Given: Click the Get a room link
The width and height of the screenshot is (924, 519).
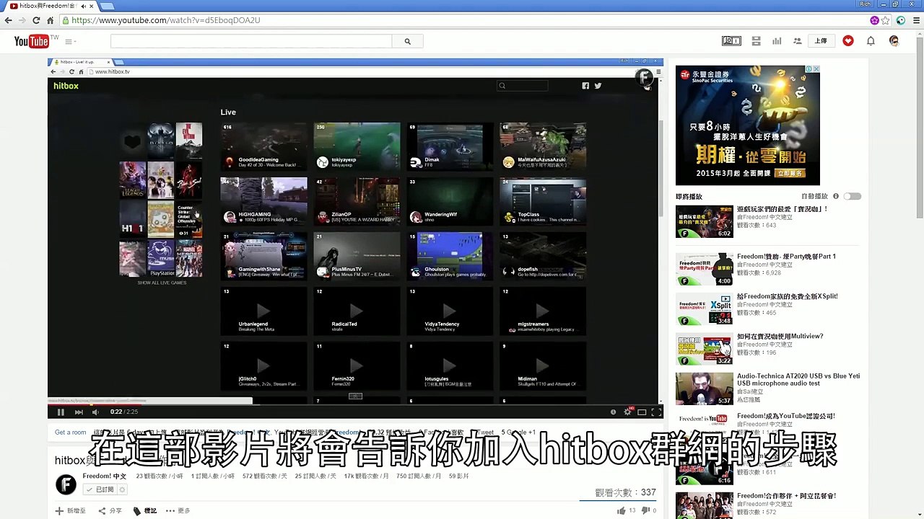Looking at the screenshot, I should 70,432.
